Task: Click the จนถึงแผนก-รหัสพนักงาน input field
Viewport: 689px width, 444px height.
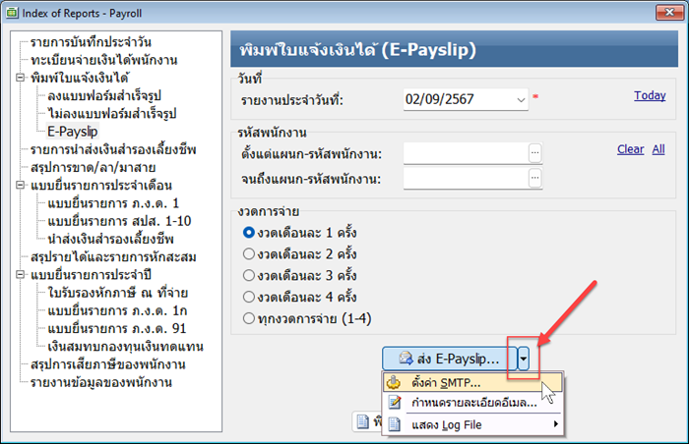Action: pyautogui.click(x=465, y=179)
